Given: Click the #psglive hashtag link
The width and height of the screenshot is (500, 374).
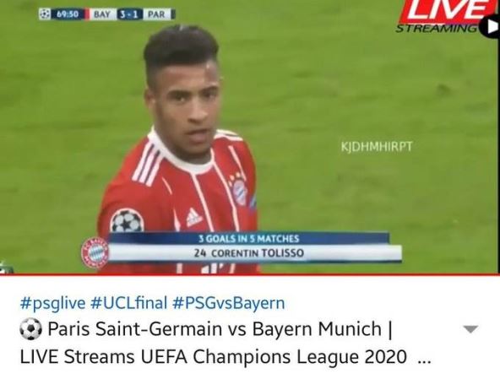Looking at the screenshot, I should [52, 303].
